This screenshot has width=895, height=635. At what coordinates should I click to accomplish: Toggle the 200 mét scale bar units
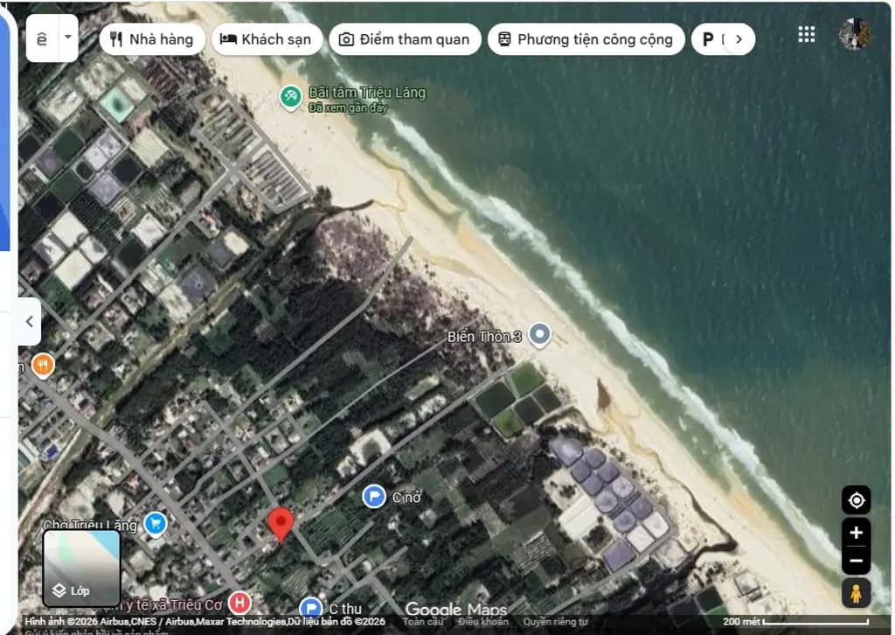pos(795,621)
